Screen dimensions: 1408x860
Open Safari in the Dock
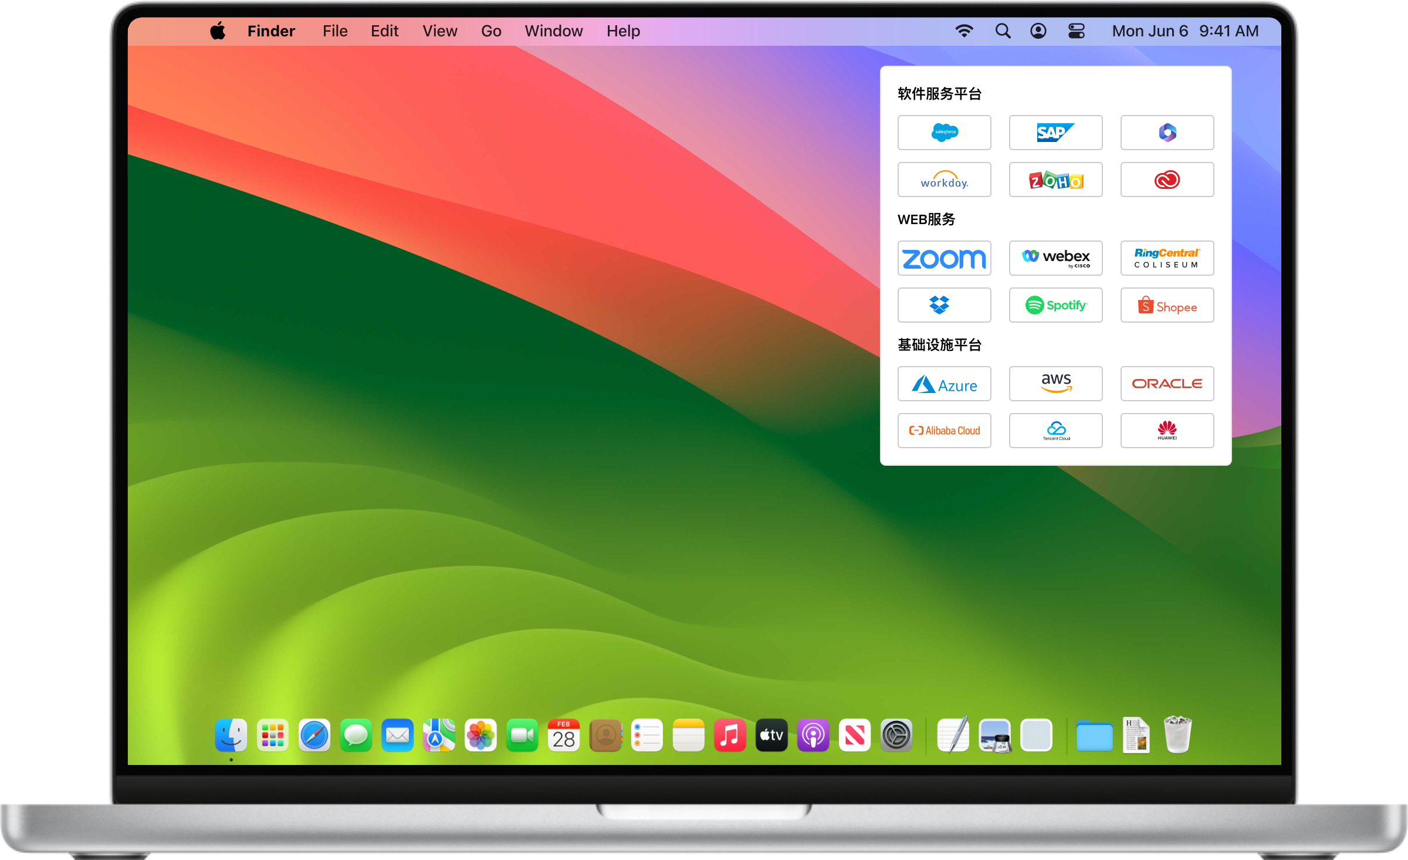(x=314, y=735)
